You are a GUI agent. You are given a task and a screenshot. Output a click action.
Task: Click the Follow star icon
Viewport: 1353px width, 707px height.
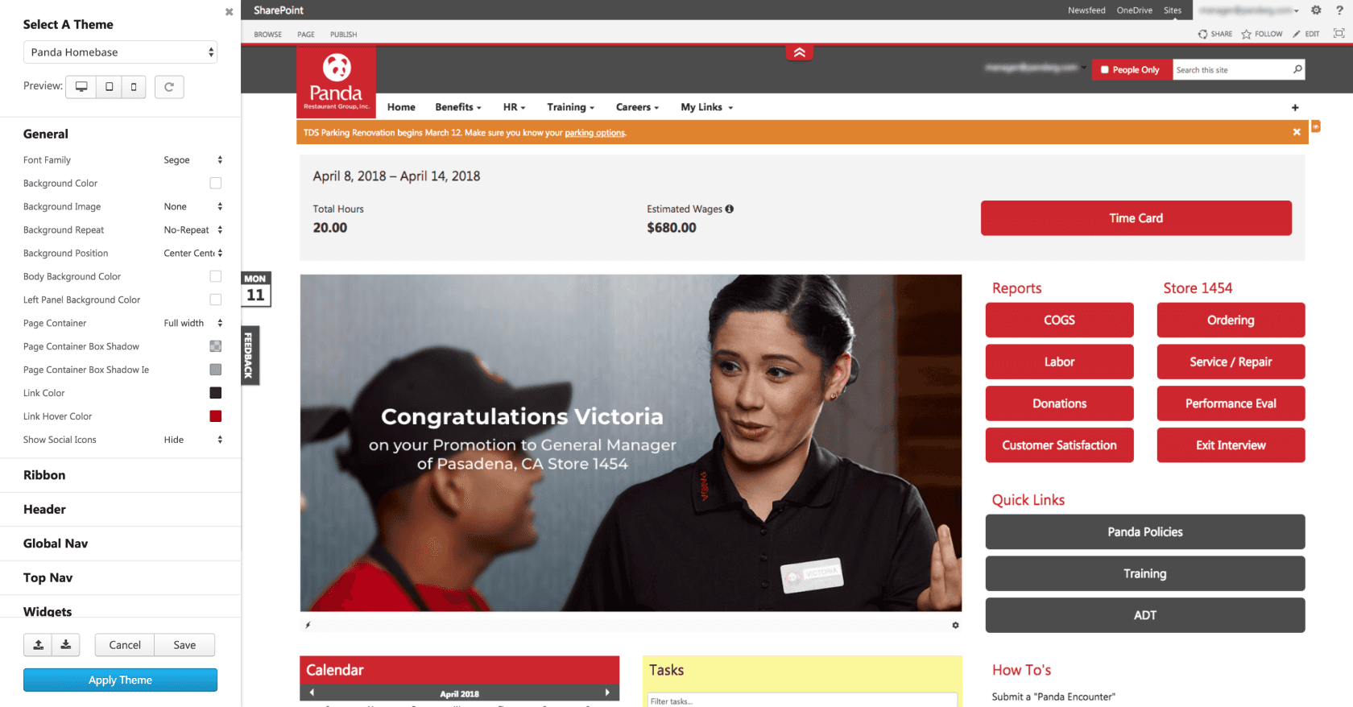click(1246, 34)
